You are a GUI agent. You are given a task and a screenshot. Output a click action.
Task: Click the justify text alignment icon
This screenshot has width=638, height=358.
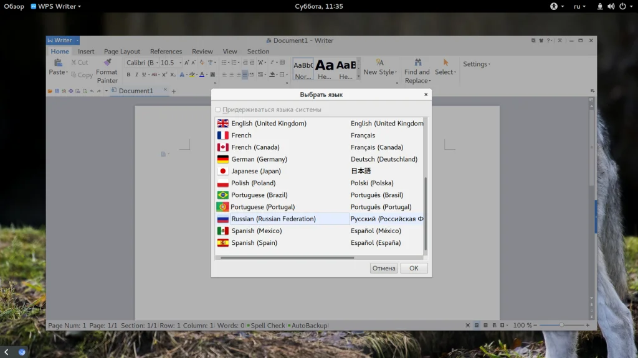coord(245,75)
